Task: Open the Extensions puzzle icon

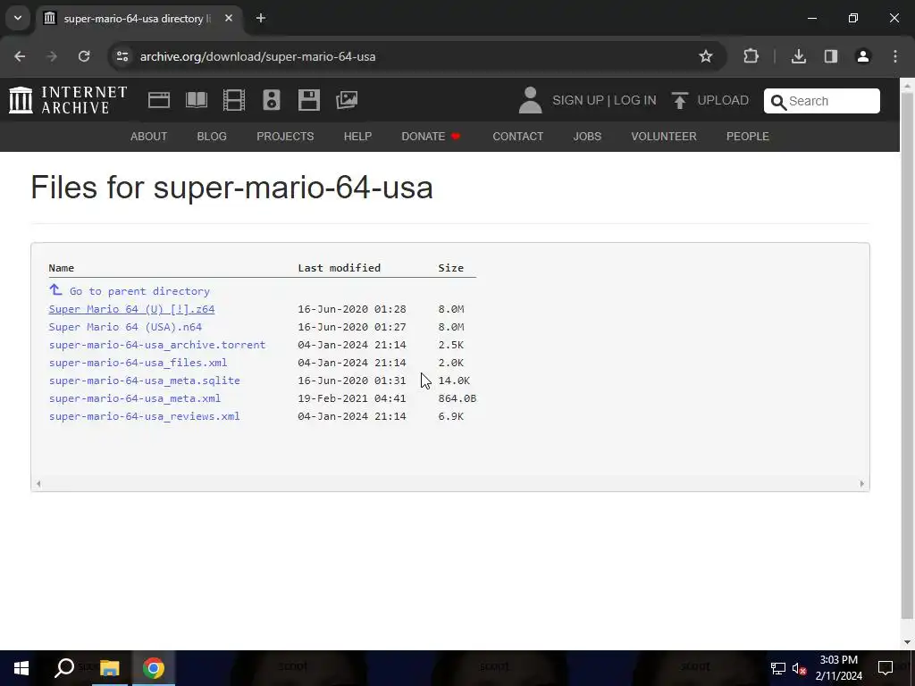Action: coord(751,56)
